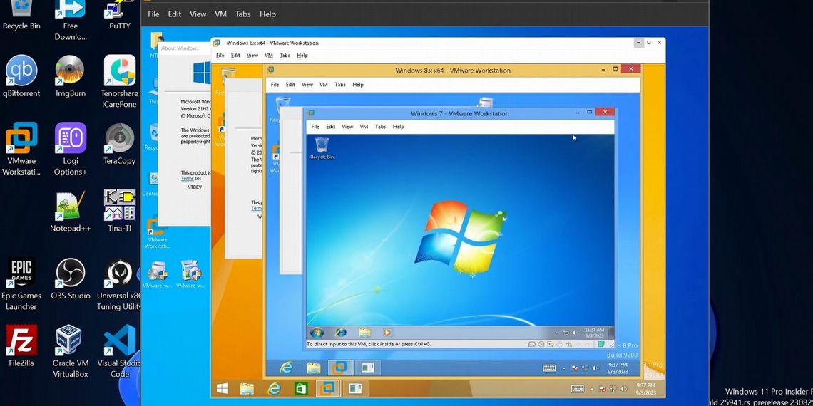The width and height of the screenshot is (813, 406).
Task: Open touch keyboard on blue Windows 8 taskbar
Action: 549,368
